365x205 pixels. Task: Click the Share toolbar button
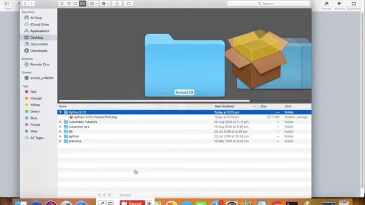(x=117, y=3)
